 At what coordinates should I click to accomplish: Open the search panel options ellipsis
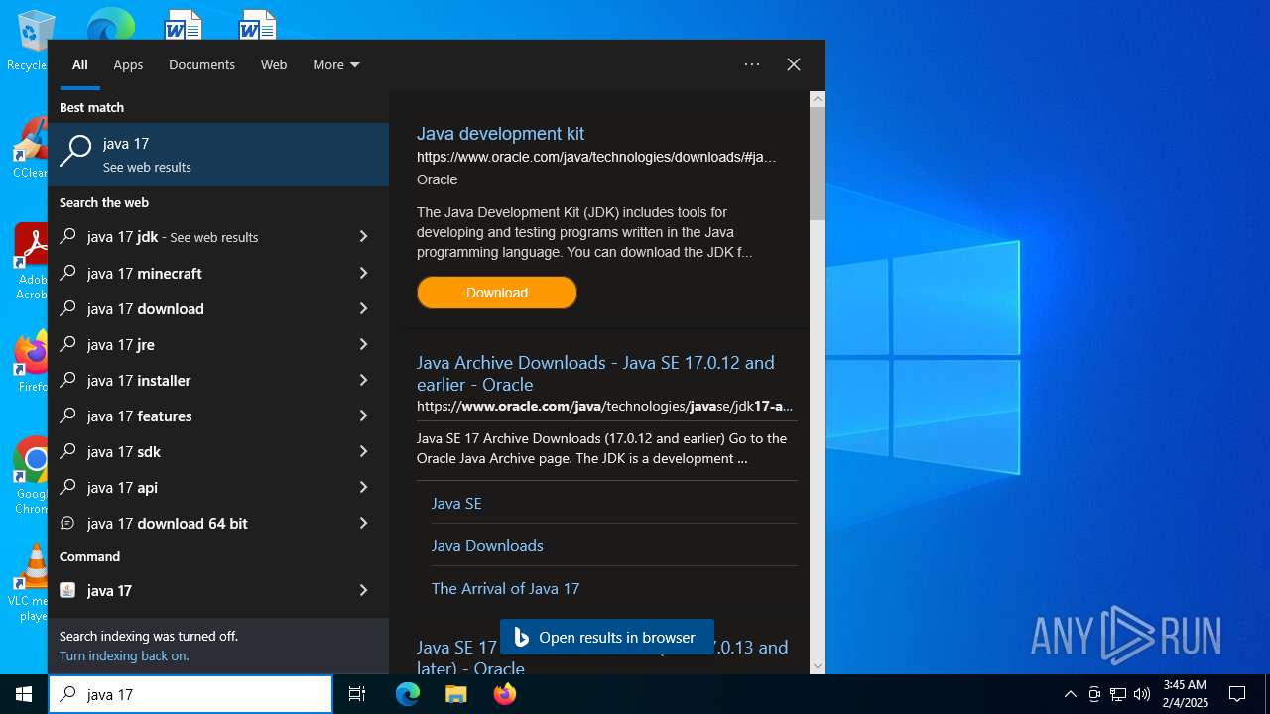pos(752,64)
